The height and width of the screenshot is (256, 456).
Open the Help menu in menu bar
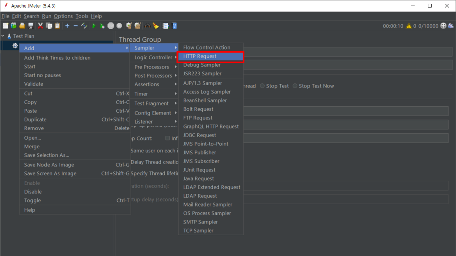[x=96, y=16]
